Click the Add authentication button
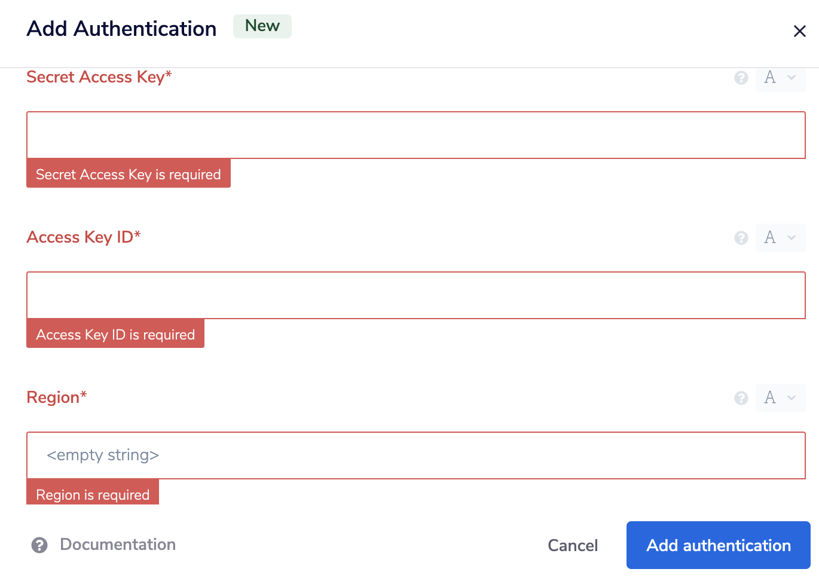819x581 pixels. tap(717, 545)
